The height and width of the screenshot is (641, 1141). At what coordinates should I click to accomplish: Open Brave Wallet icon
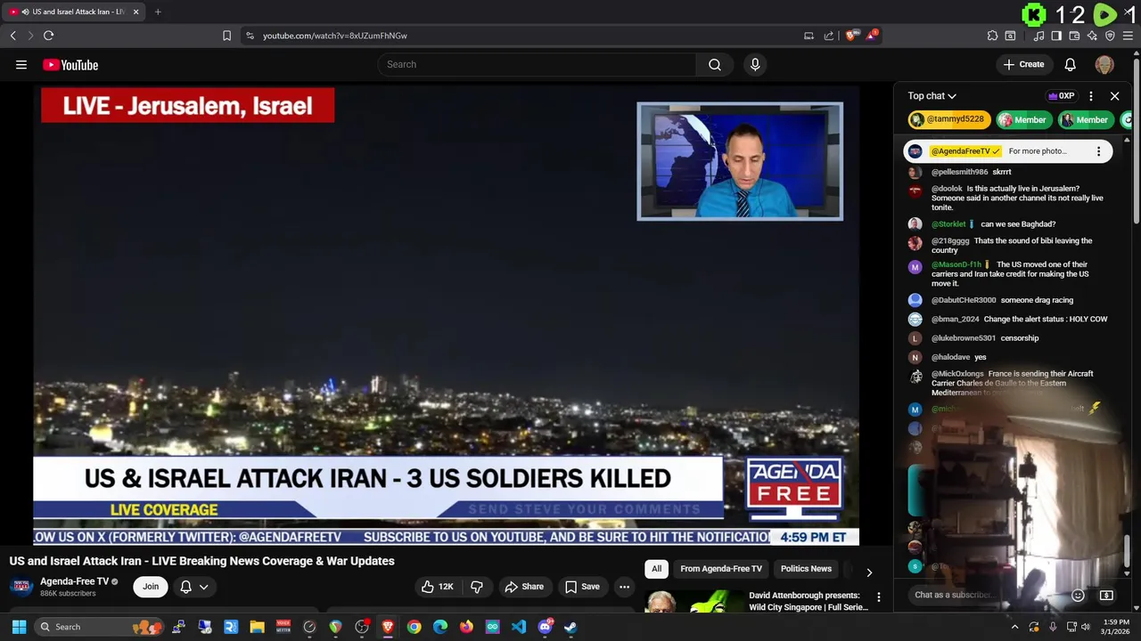coord(1074,36)
